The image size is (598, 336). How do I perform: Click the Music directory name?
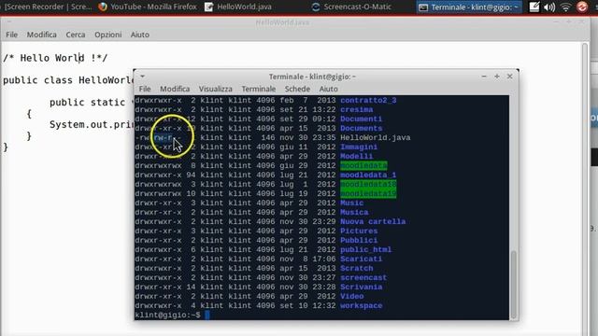click(x=352, y=203)
